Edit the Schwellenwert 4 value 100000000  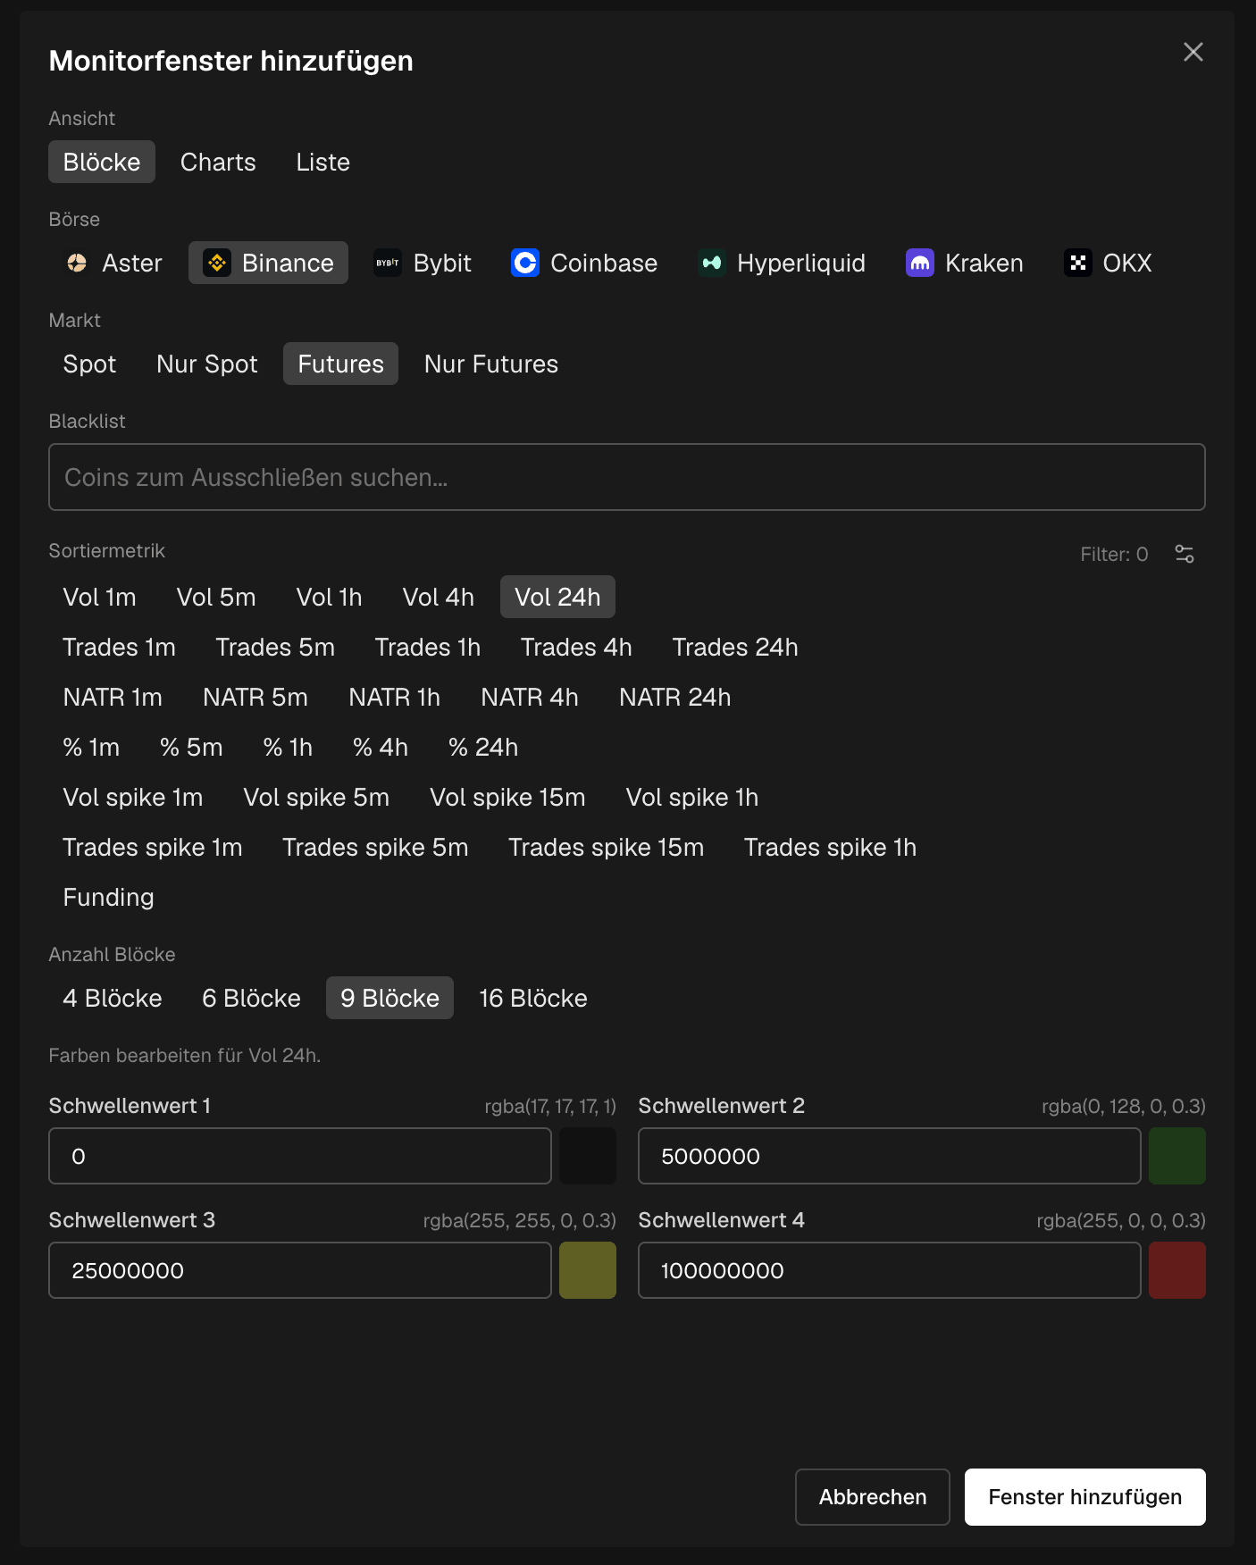890,1270
